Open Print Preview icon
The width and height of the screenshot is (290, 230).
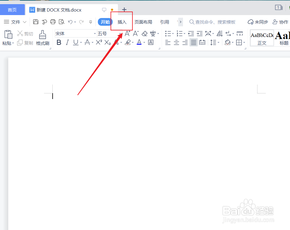(x=61, y=22)
